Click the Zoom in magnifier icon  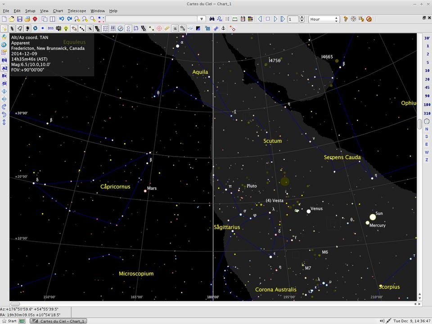(x=77, y=19)
